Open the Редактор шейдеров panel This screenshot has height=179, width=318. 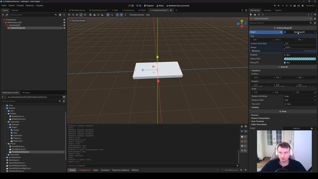pyautogui.click(x=120, y=170)
